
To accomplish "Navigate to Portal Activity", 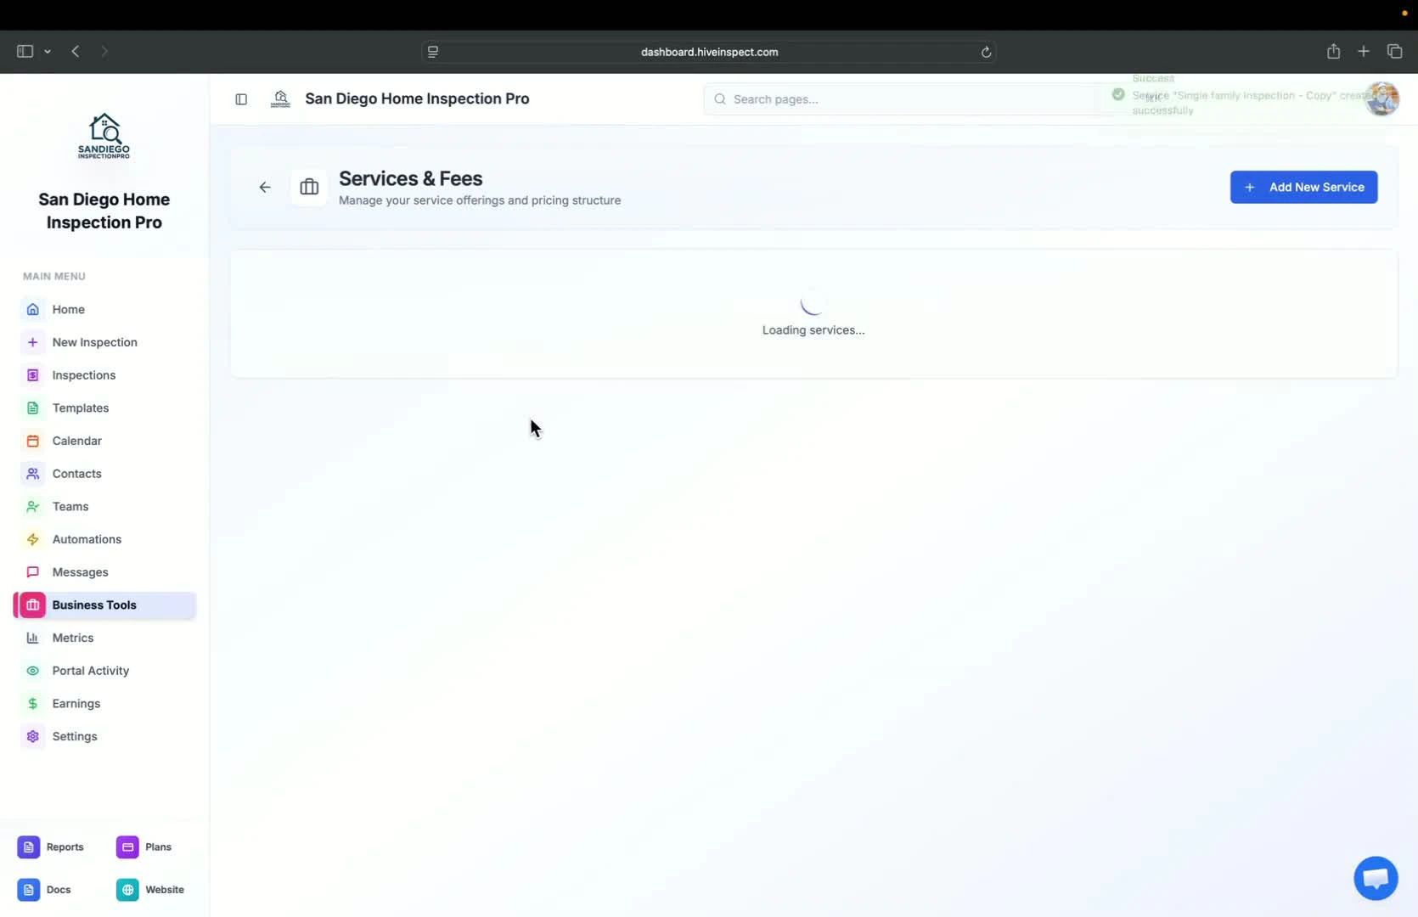I will (89, 670).
